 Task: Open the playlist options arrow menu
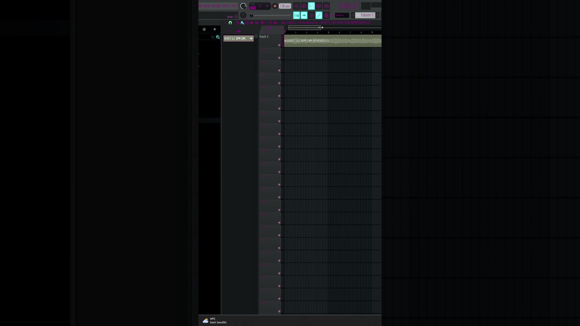[x=225, y=23]
